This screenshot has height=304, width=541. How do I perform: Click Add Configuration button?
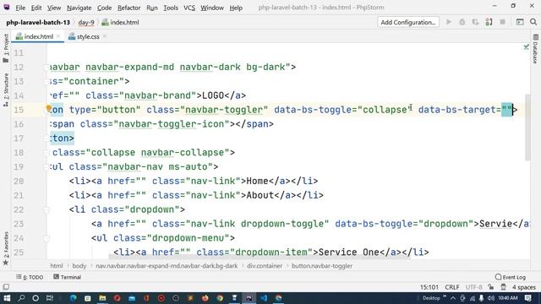click(x=407, y=22)
